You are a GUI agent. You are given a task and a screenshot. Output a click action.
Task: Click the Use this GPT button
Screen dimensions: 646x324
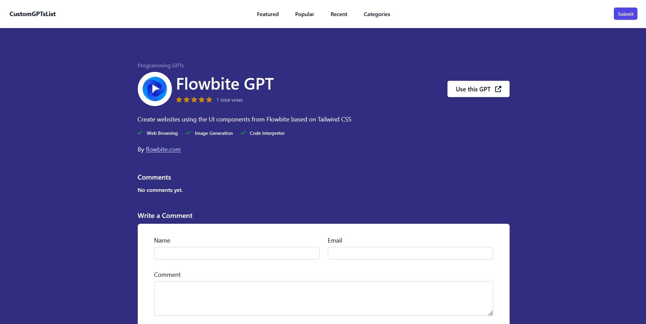coord(478,89)
